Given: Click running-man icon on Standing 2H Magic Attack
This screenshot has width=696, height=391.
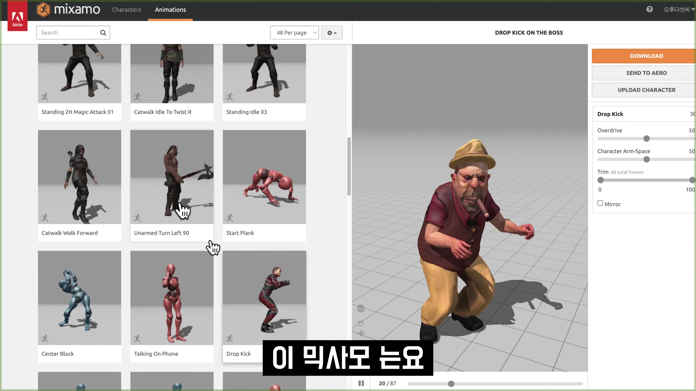Looking at the screenshot, I should 45,97.
